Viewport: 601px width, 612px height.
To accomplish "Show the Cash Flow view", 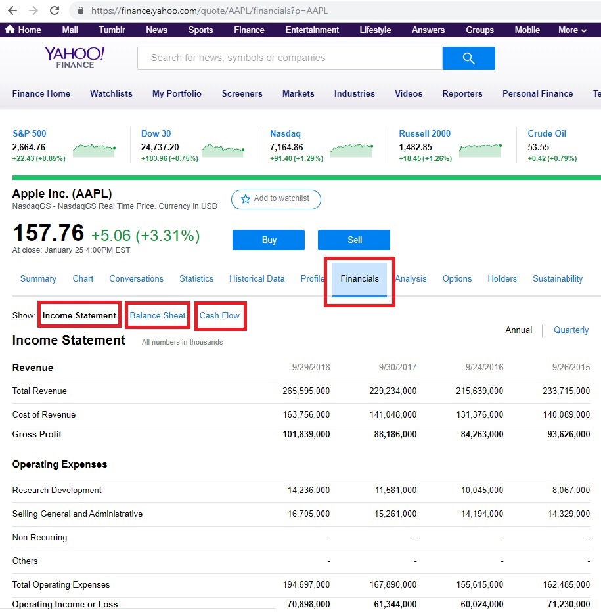I will coord(219,315).
